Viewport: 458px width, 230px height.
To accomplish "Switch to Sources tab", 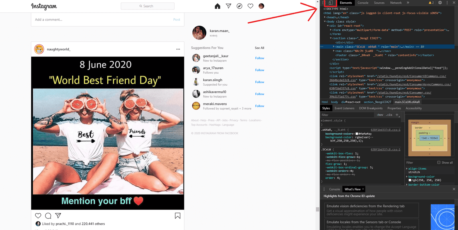I will click(x=379, y=3).
